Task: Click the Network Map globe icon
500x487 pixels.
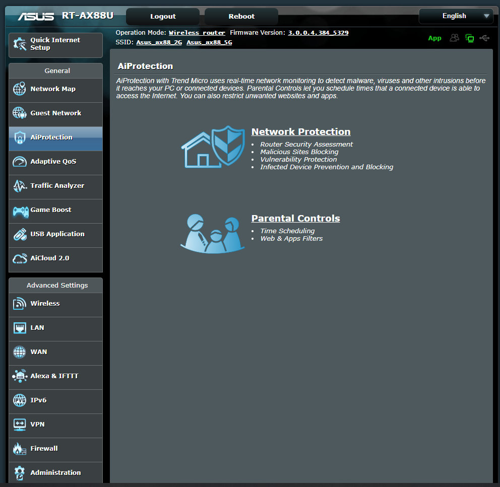Action: (20, 89)
